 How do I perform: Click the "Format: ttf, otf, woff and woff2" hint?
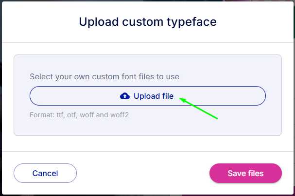(x=79, y=115)
